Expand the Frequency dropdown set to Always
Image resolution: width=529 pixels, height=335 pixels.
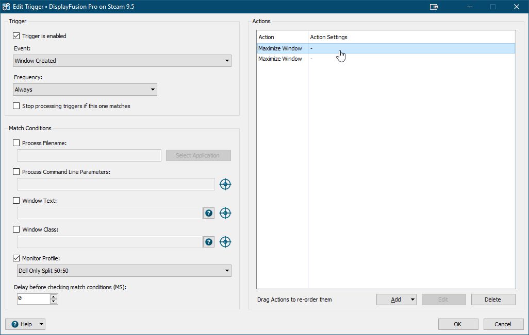(85, 90)
